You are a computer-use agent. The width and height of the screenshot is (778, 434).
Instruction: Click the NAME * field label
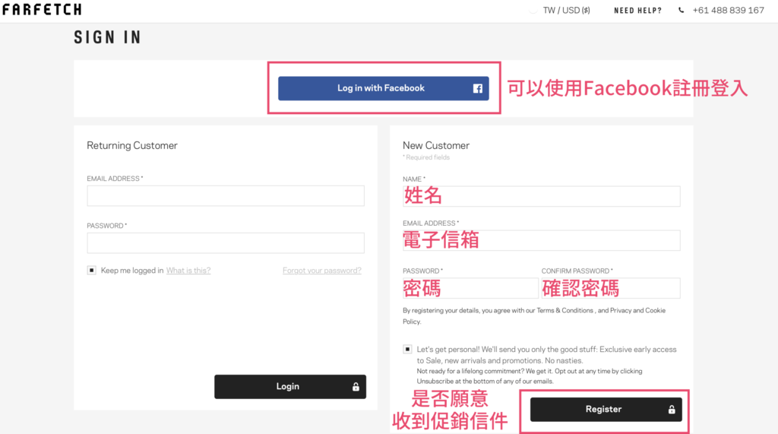414,179
